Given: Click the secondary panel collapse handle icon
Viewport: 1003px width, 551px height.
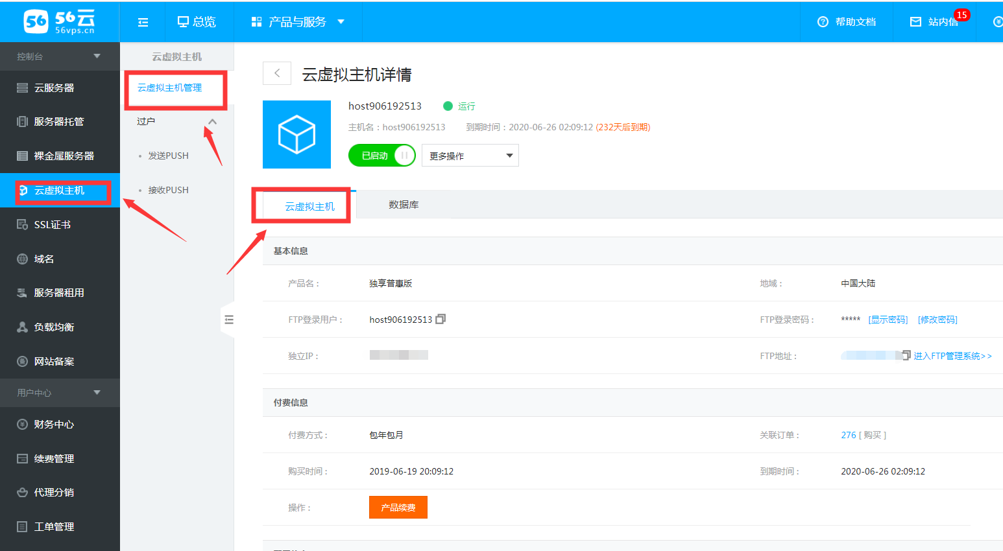Looking at the screenshot, I should click(x=228, y=320).
